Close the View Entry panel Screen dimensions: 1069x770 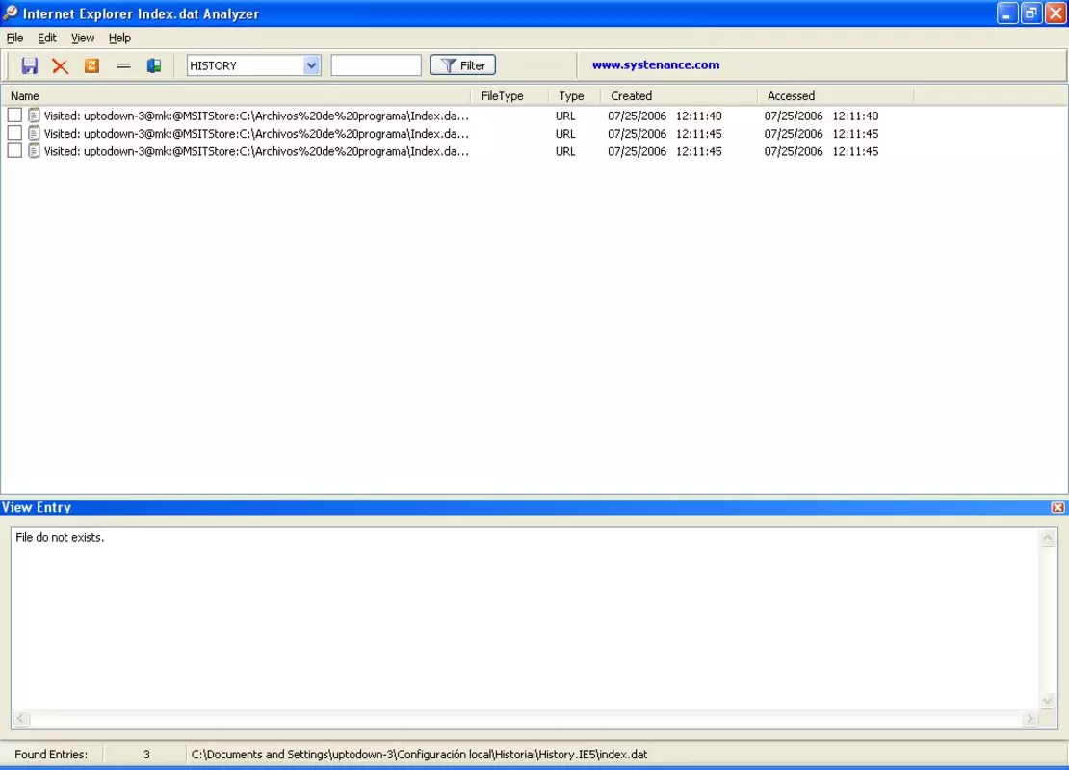(1057, 507)
